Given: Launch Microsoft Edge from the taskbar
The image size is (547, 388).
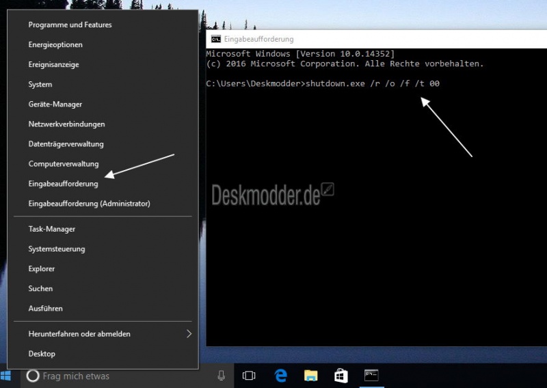Looking at the screenshot, I should pos(280,376).
